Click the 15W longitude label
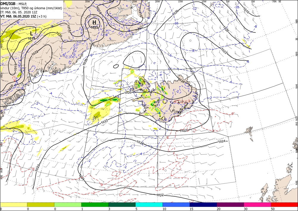The height and width of the screenshot is (211, 298). coord(181,1)
